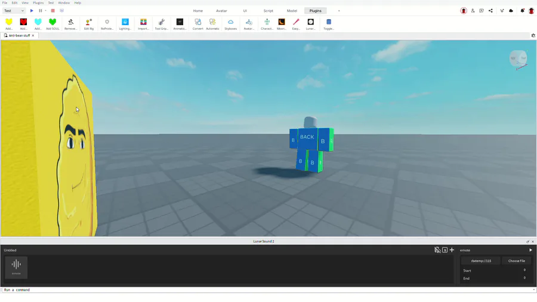Launch the Edit Rig plugin
Viewport: 537px width, 302px height.
pos(89,24)
